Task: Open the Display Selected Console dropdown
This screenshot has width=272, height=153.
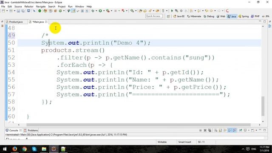Action: [249, 130]
